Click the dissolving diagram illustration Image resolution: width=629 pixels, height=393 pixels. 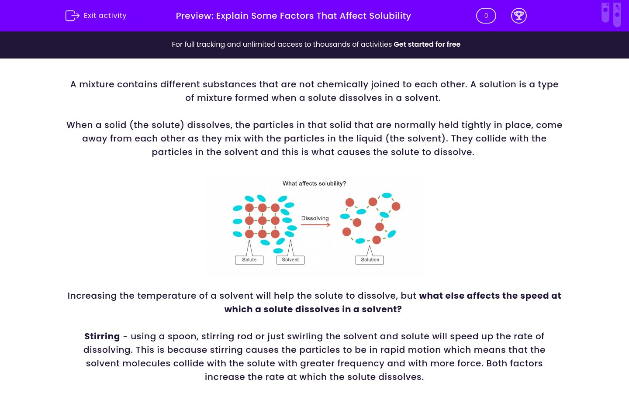[x=314, y=224]
